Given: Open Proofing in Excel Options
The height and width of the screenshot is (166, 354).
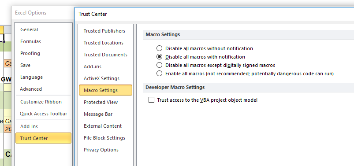Looking at the screenshot, I should point(30,53).
